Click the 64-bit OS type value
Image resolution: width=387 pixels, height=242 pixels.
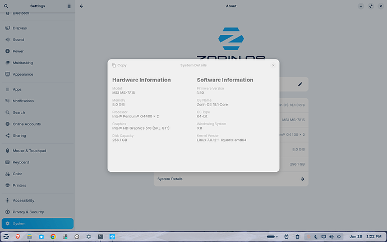(x=202, y=116)
